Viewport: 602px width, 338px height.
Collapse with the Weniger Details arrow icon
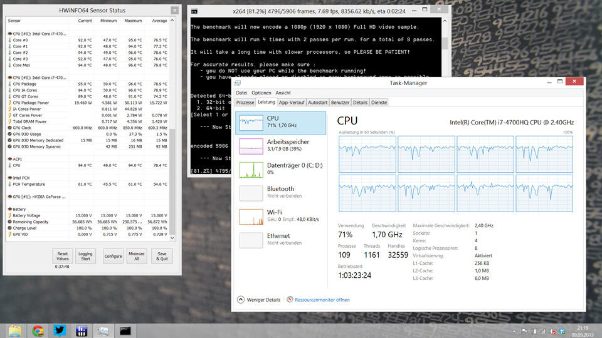(x=241, y=300)
